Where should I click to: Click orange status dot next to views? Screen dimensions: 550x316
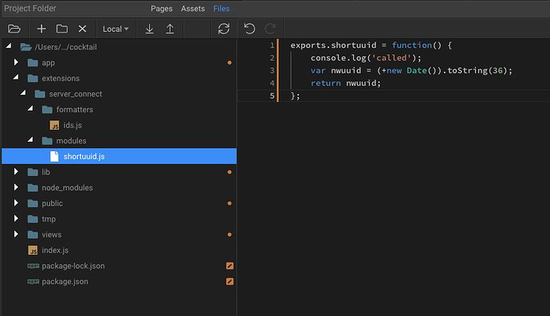230,234
